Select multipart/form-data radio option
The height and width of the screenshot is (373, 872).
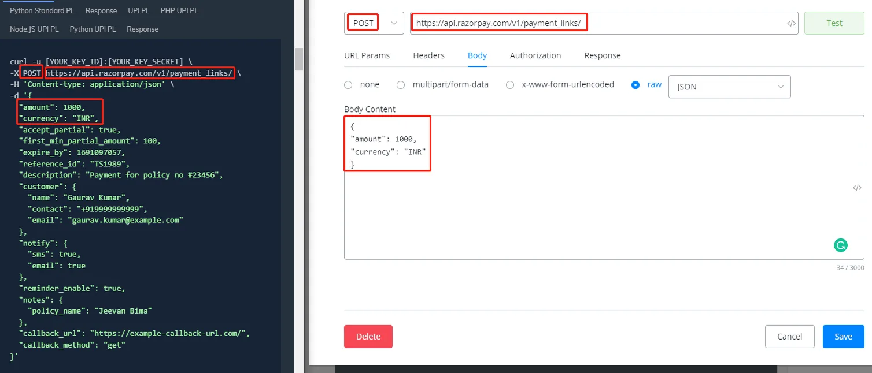coord(401,85)
